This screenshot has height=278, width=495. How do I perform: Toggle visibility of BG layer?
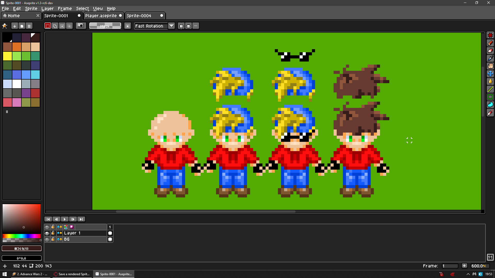pos(47,239)
